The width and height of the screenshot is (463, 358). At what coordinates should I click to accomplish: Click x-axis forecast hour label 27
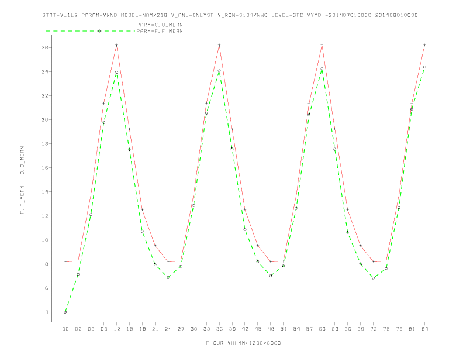(x=181, y=329)
